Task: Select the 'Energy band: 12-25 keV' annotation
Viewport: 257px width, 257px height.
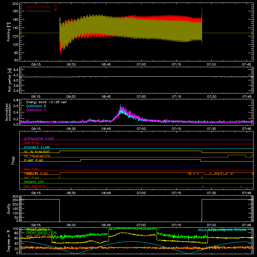Action: [47, 102]
